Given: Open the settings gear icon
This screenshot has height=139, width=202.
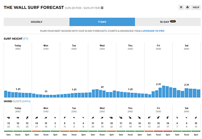Looking at the screenshot, I should click(181, 7).
